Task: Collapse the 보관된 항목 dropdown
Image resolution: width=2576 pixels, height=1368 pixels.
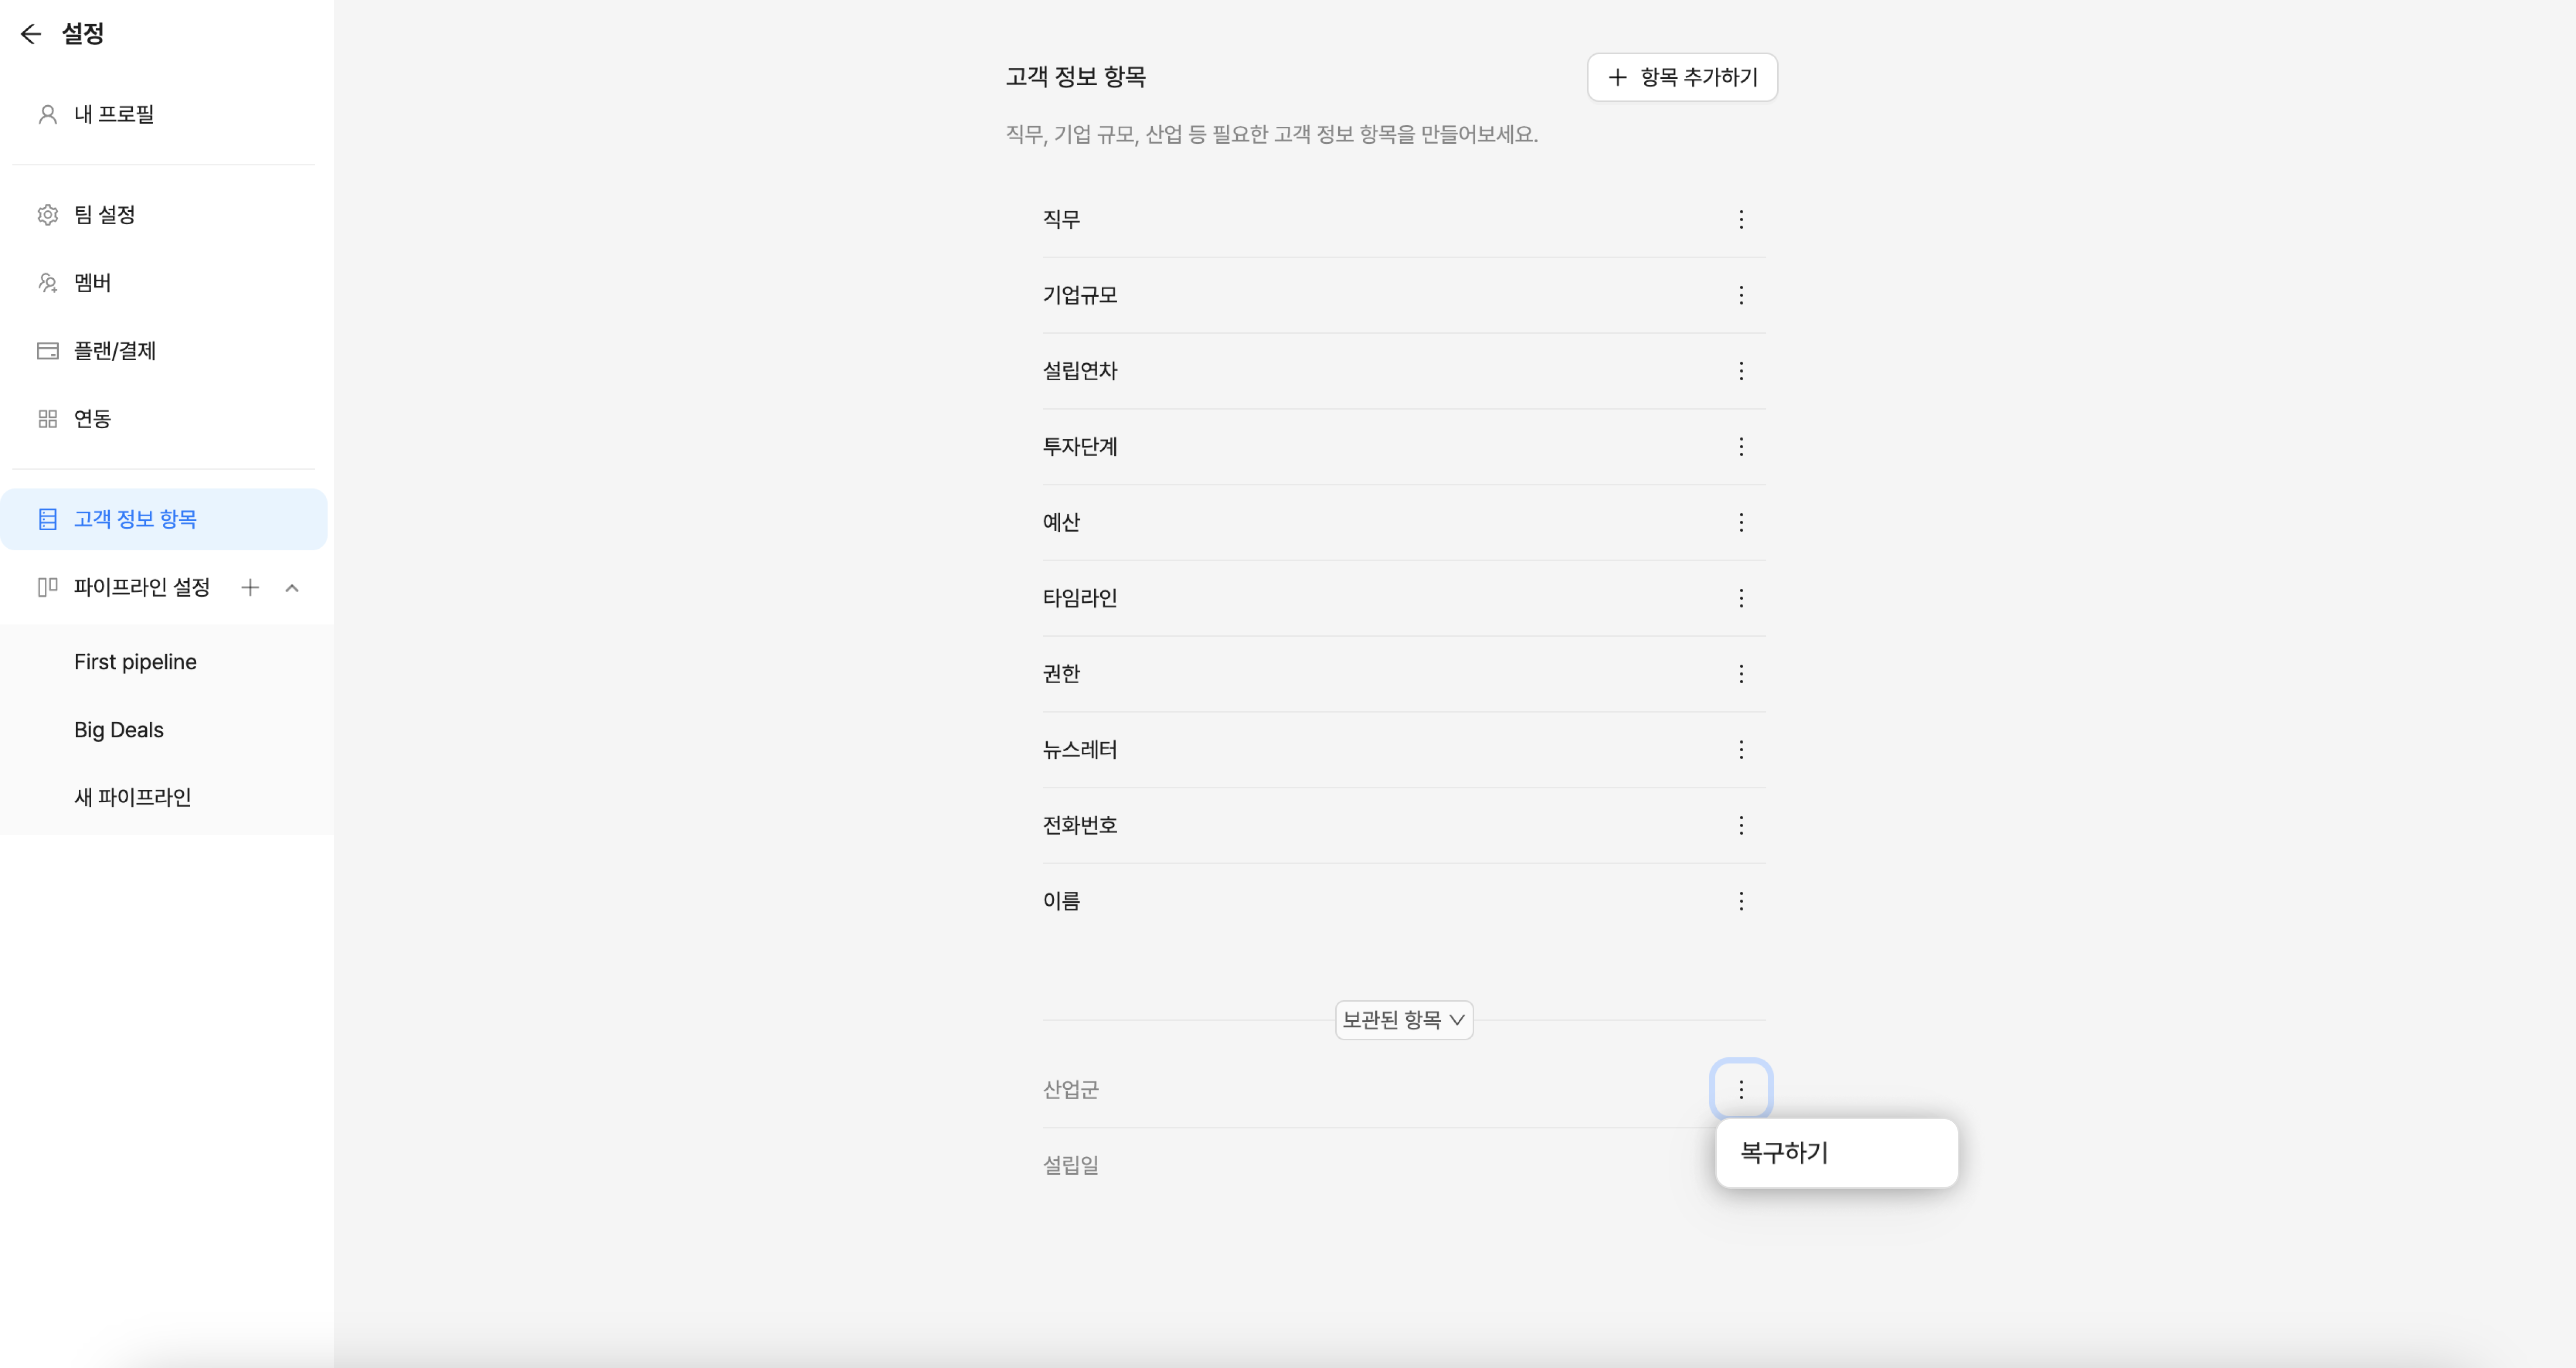Action: click(1403, 1020)
